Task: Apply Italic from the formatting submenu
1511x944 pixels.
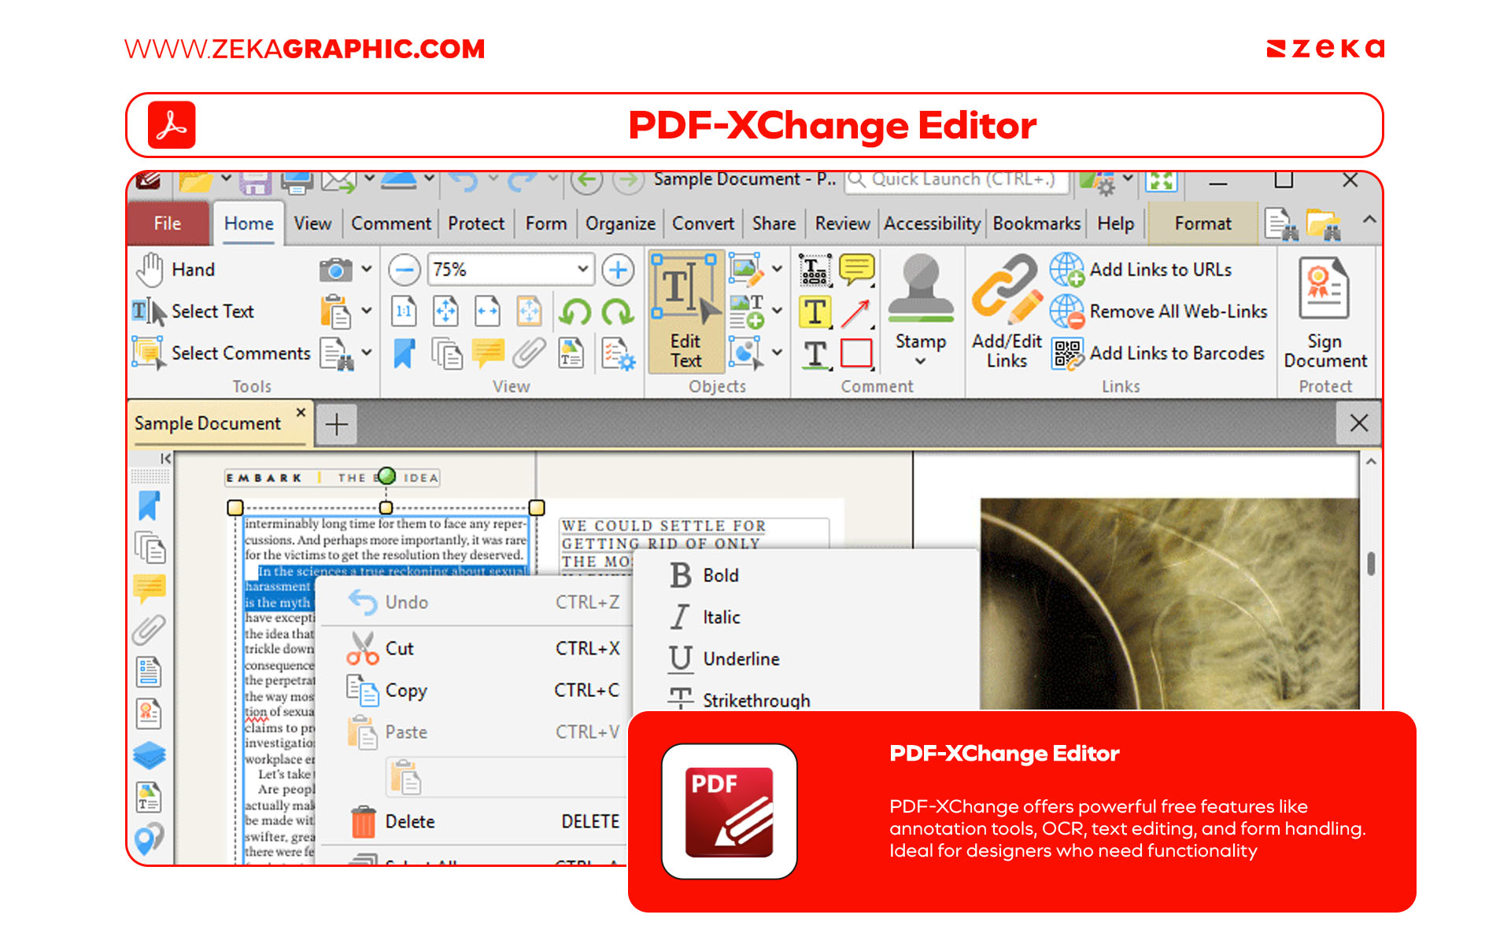Action: [807, 618]
